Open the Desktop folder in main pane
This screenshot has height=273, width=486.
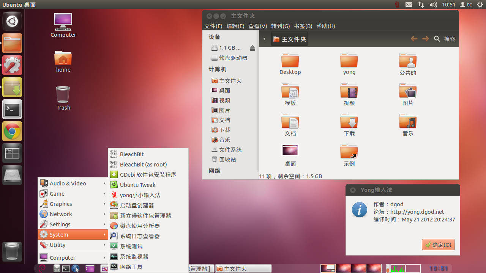[x=290, y=64]
